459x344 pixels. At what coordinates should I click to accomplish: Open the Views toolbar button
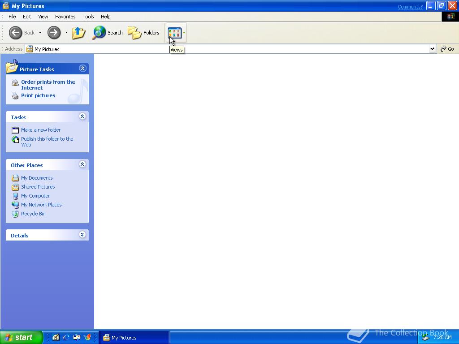[175, 32]
